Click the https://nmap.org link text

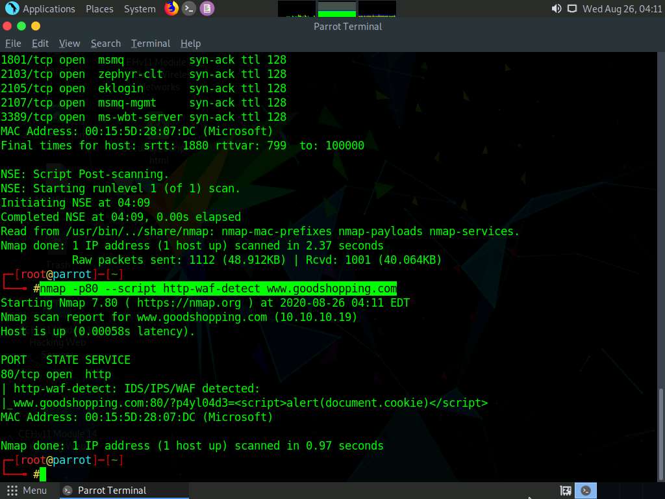pyautogui.click(x=189, y=303)
